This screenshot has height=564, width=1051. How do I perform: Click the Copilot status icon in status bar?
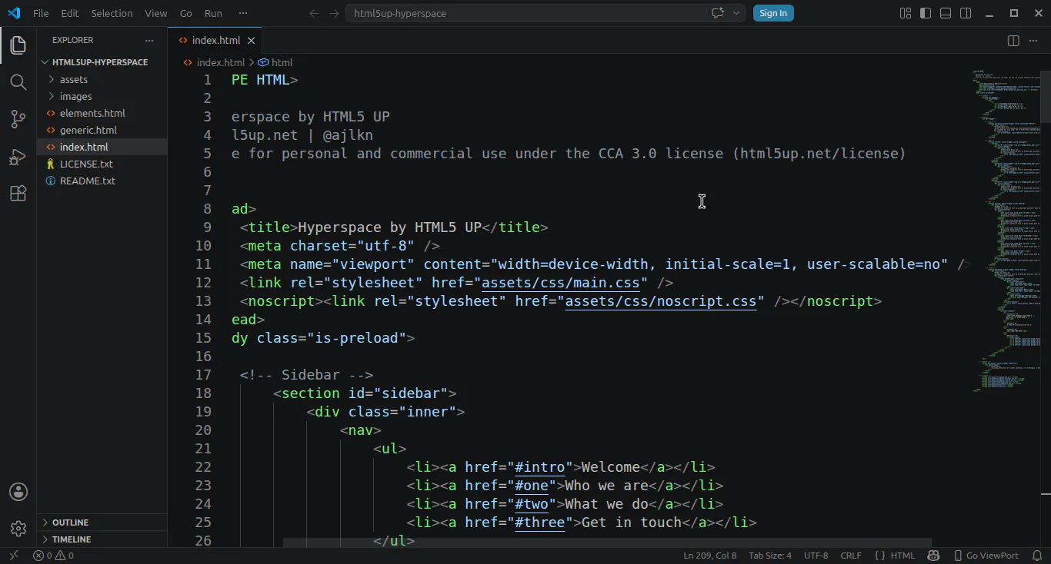point(933,556)
